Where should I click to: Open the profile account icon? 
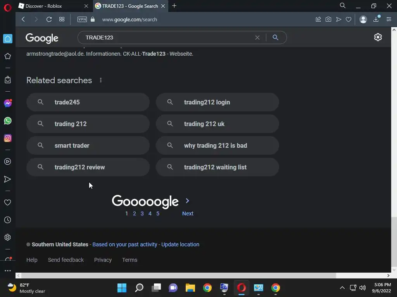click(363, 19)
